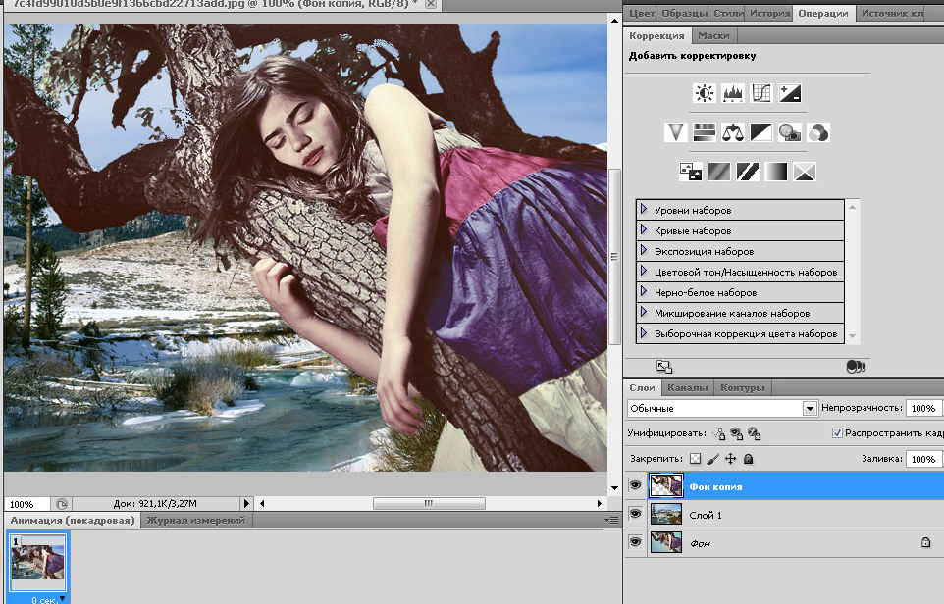The width and height of the screenshot is (944, 604).
Task: Click the layer fill field (Заливка)
Action: click(x=923, y=459)
